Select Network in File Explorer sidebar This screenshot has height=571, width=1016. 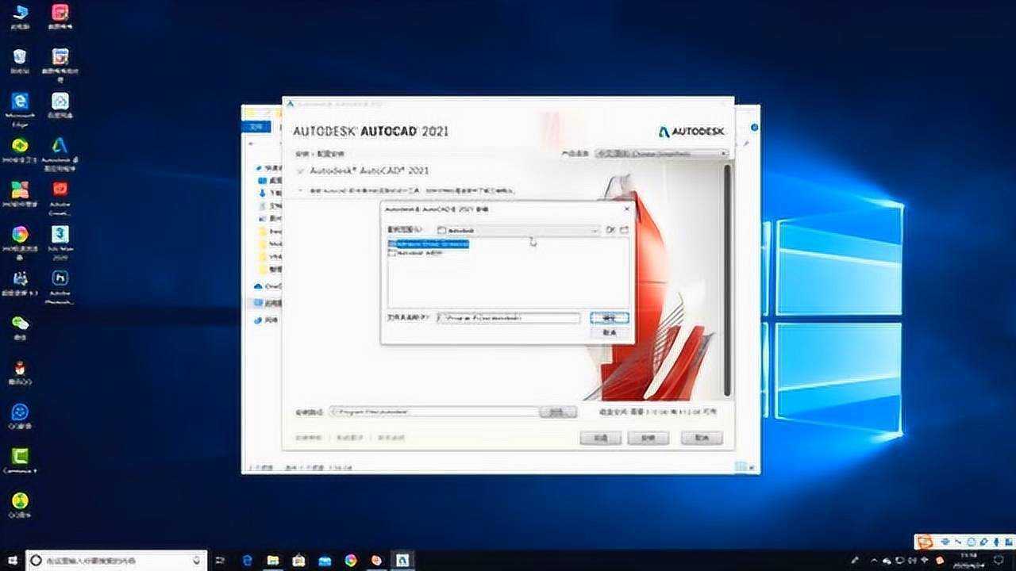click(x=267, y=320)
